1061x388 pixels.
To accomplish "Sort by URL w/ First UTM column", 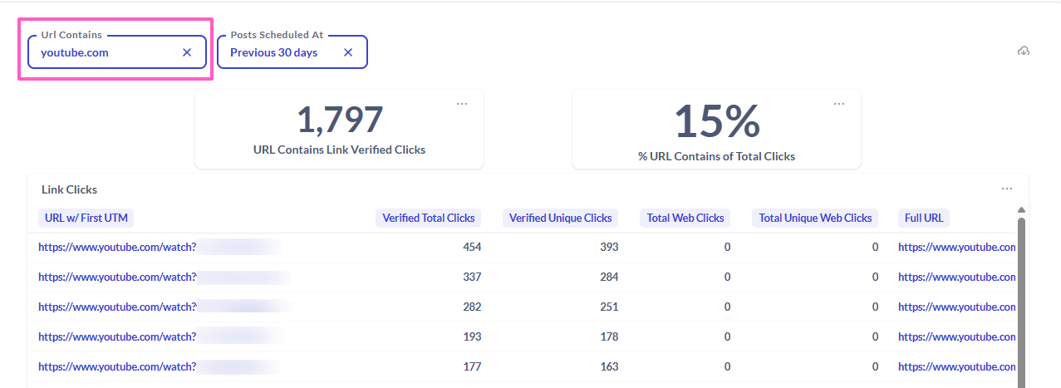I will (x=86, y=218).
